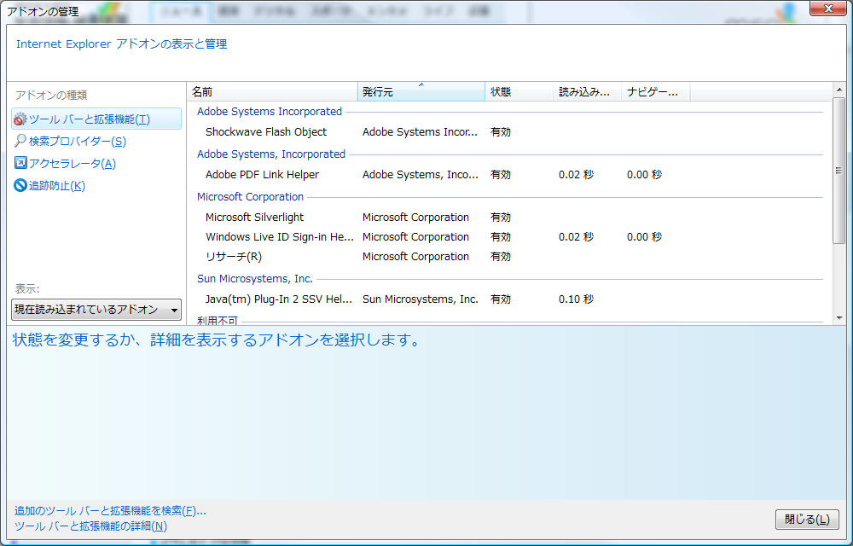Sort by 状態 column header
Image resolution: width=853 pixels, height=546 pixels.
point(519,92)
